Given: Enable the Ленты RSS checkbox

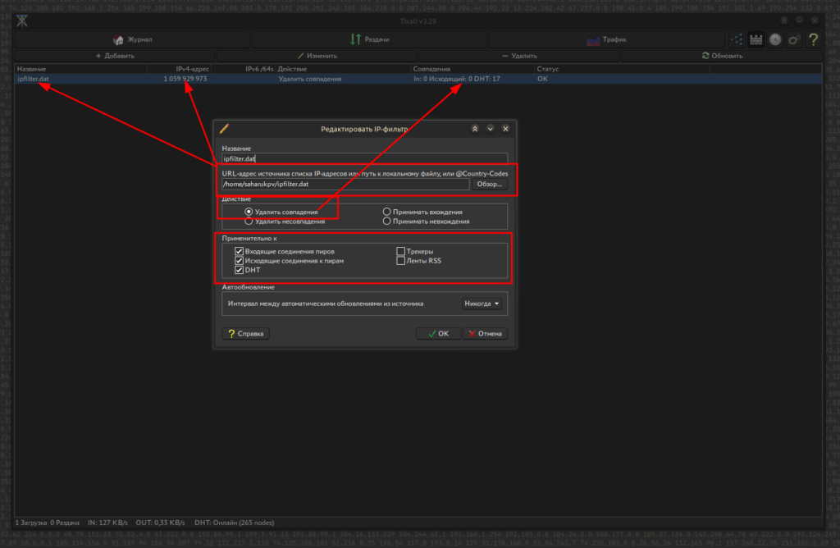Looking at the screenshot, I should pyautogui.click(x=400, y=261).
